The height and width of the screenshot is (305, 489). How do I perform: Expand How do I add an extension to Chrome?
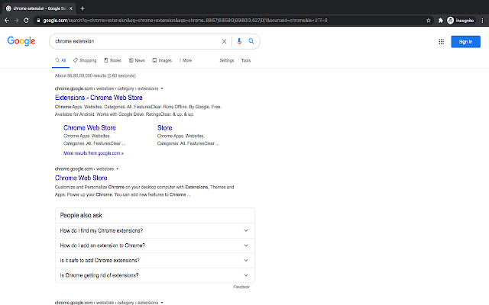155,246
